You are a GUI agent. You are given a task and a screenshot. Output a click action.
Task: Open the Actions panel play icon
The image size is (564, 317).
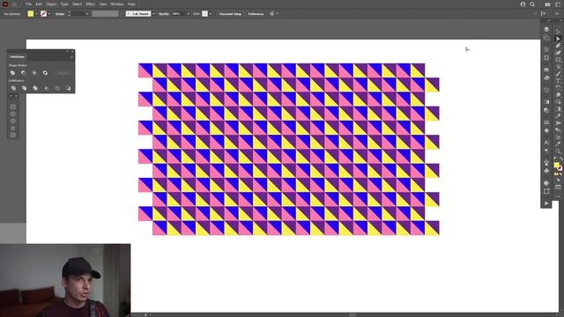tap(546, 203)
